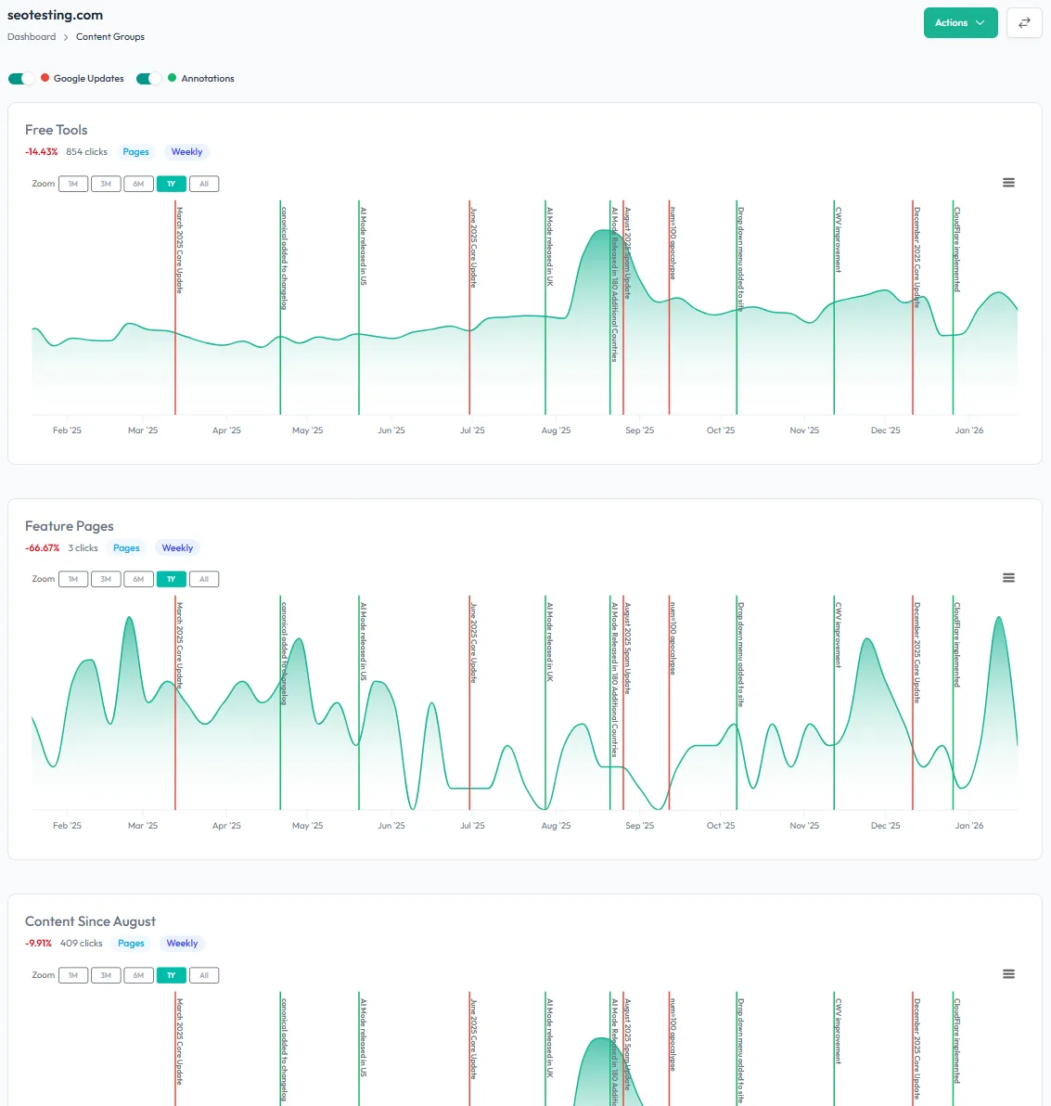Viewport: 1051px width, 1106px height.
Task: Click the Weekly selector on Content Since August
Action: point(182,943)
